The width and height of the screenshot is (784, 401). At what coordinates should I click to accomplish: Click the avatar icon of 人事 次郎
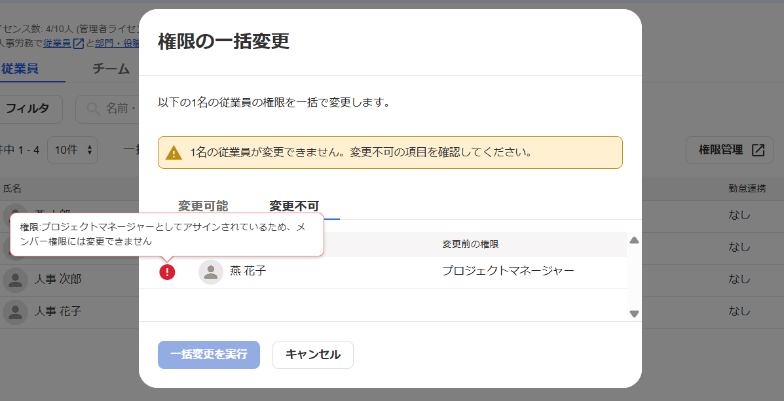pos(15,280)
